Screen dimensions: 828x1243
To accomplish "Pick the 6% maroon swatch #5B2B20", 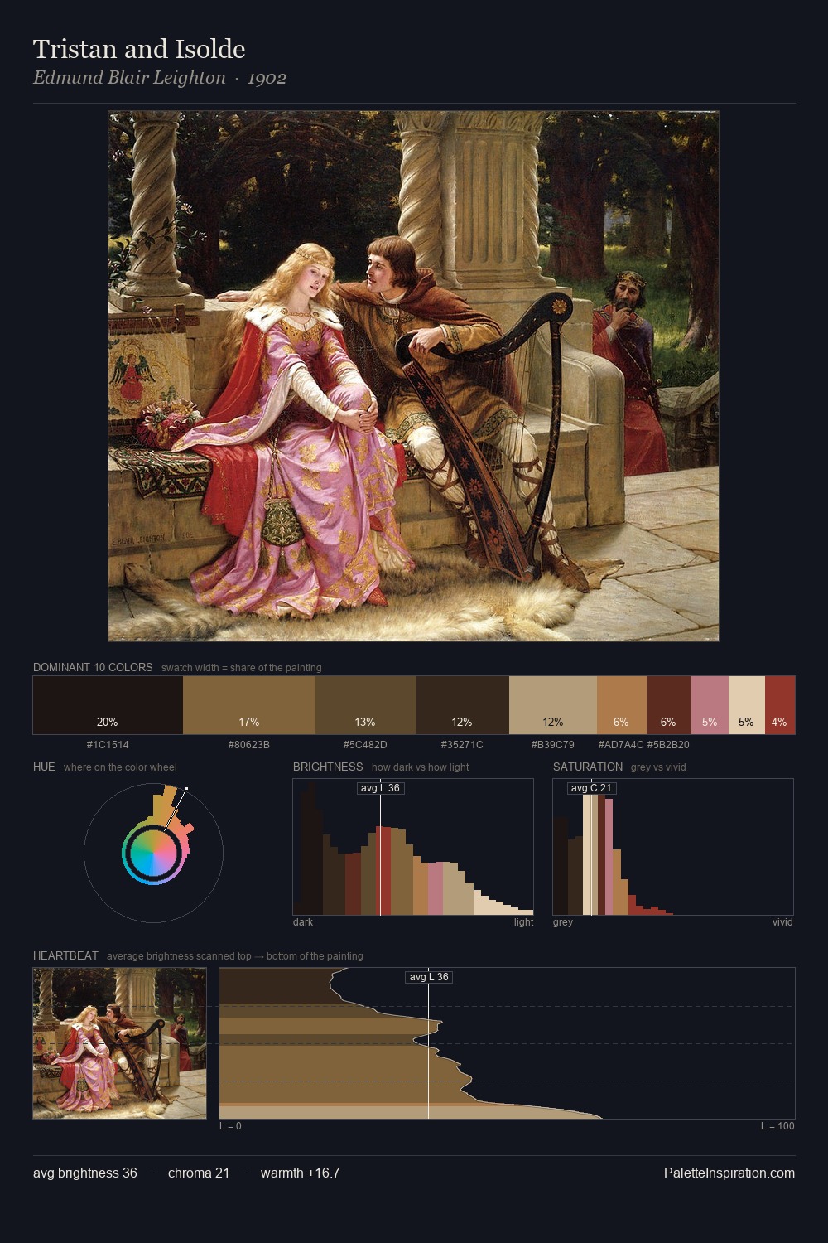I will (x=669, y=705).
